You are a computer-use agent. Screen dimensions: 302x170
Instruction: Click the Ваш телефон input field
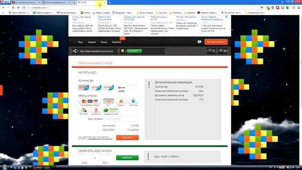122,119
